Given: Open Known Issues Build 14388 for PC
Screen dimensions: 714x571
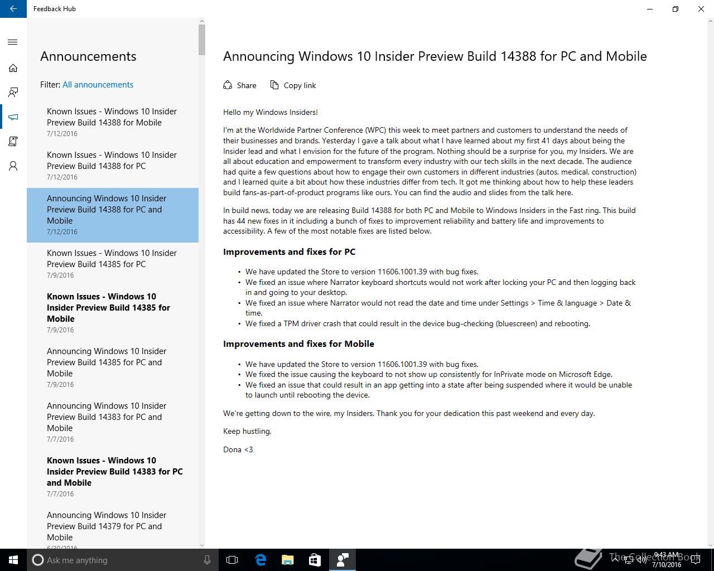Looking at the screenshot, I should (113, 166).
